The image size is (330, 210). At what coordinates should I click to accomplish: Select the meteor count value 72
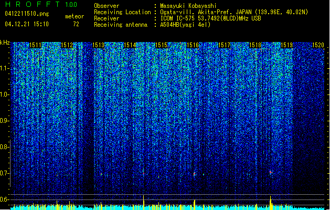point(76,24)
